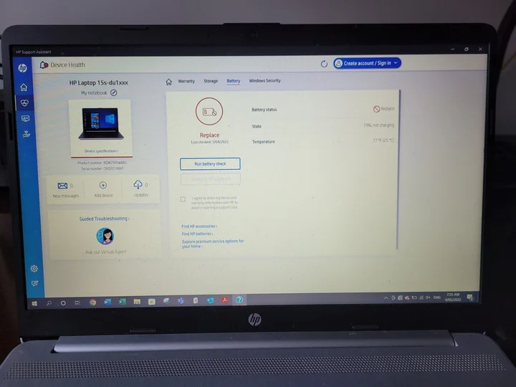
Task: Open the Settings gear in sidebar
Action: point(34,268)
